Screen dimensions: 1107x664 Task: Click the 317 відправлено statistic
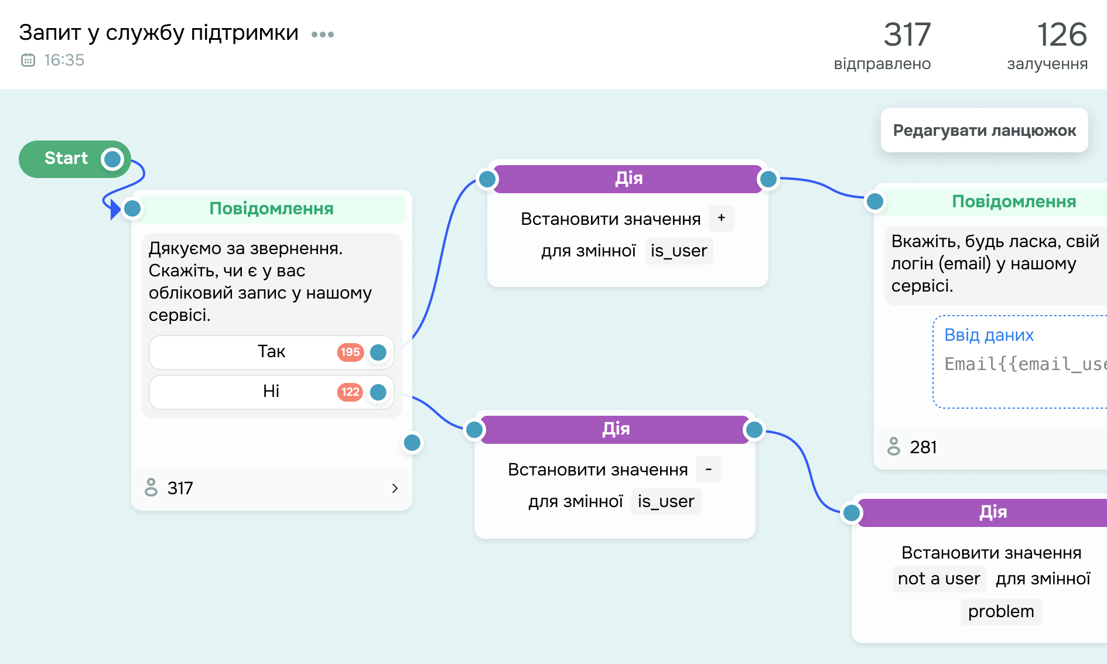coord(883,45)
